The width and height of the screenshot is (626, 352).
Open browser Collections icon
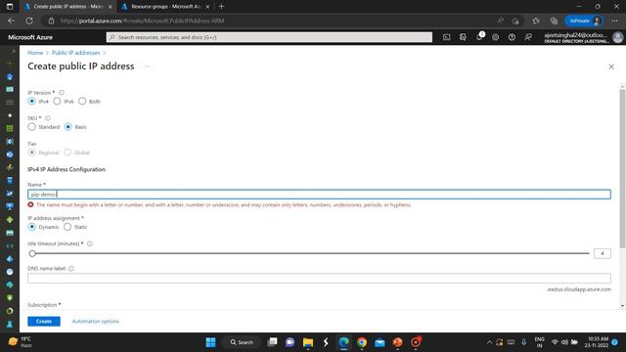[554, 21]
